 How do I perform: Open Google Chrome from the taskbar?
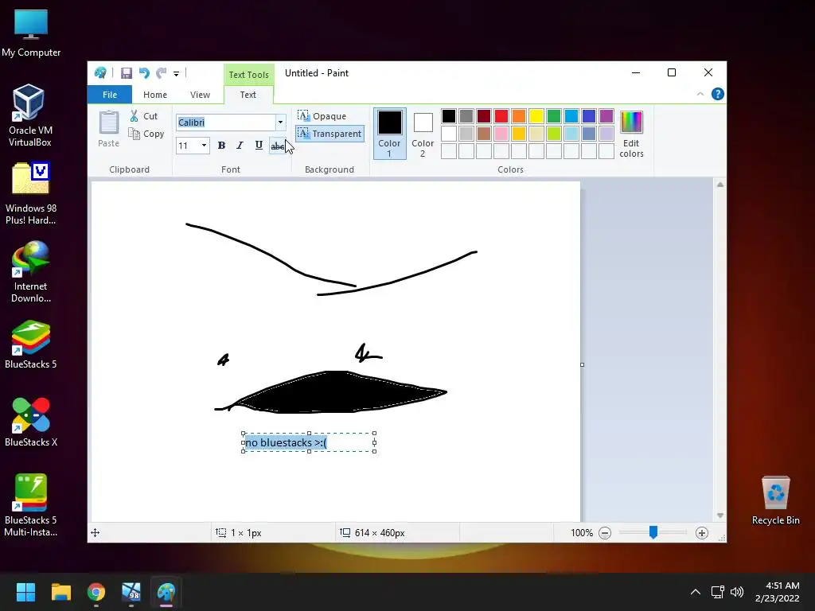[x=96, y=592]
